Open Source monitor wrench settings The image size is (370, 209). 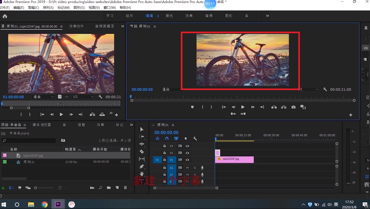point(100,97)
